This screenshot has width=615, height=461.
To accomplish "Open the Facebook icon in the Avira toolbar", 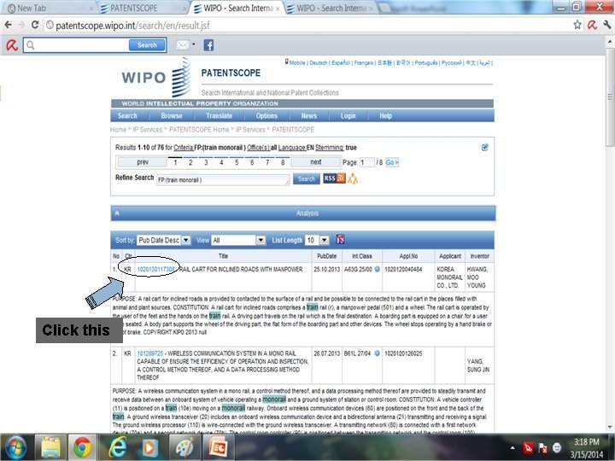I will pyautogui.click(x=208, y=45).
